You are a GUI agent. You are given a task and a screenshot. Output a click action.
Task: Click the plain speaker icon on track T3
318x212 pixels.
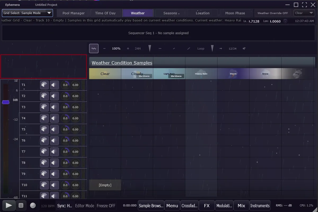[x=54, y=107]
